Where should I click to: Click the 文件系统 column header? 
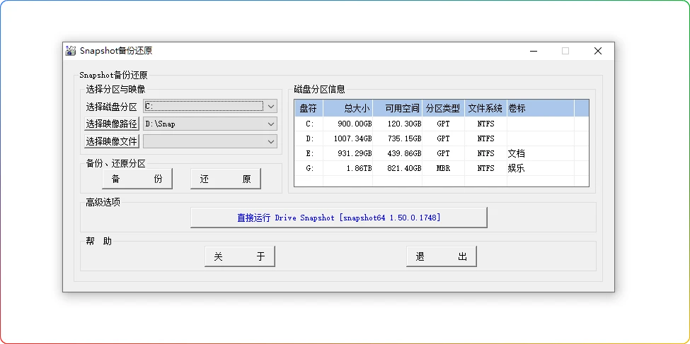click(x=485, y=108)
